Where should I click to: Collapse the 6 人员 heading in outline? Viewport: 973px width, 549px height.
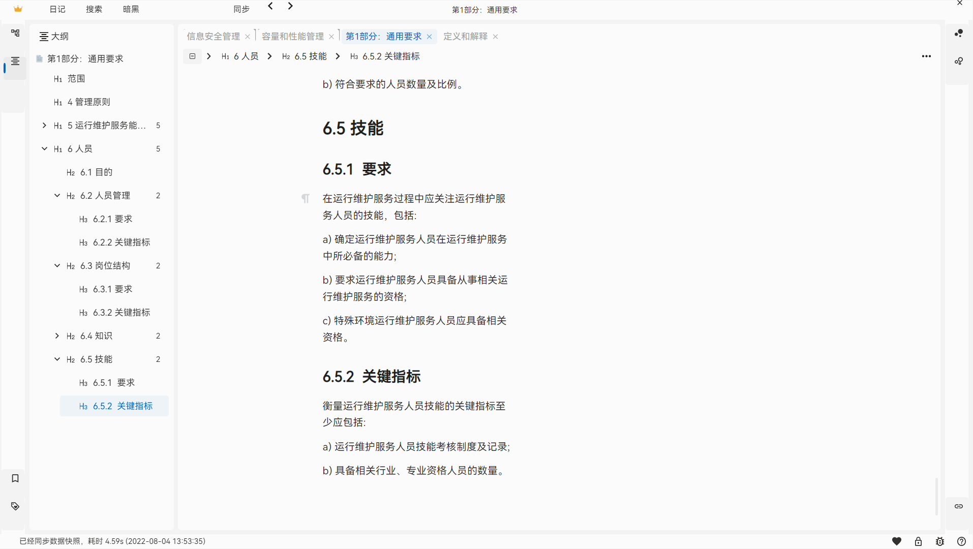[44, 148]
